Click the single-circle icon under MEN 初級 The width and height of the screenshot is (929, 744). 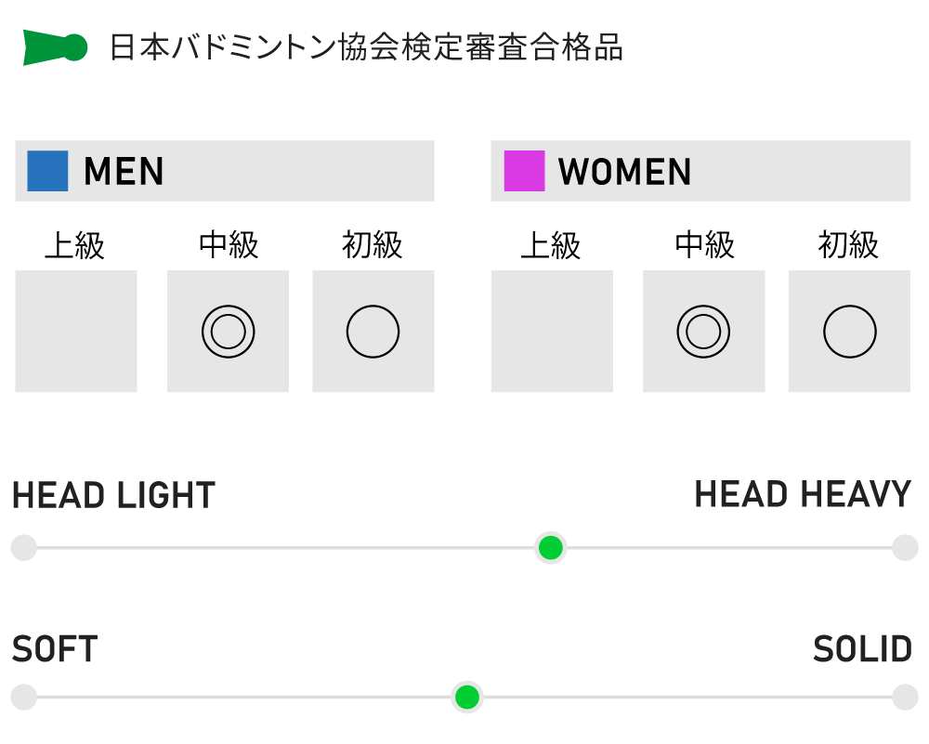tap(373, 332)
